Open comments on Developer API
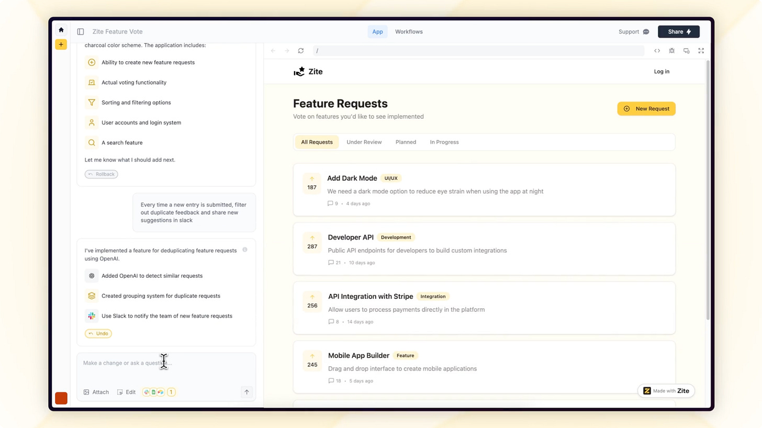The image size is (762, 428). [334, 263]
